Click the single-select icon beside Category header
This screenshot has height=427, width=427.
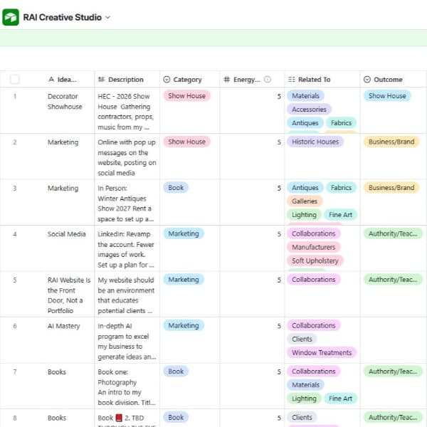click(x=167, y=80)
